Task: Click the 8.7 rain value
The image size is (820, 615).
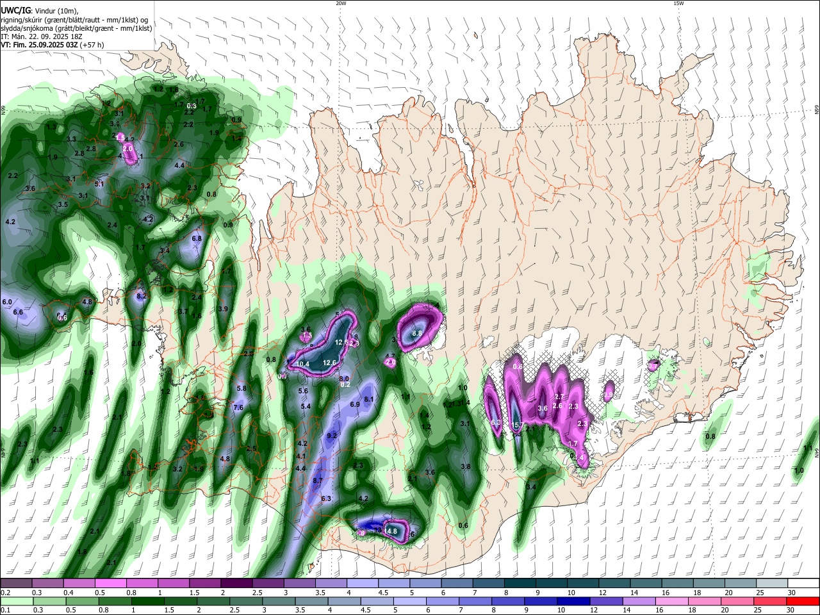Action: click(318, 480)
